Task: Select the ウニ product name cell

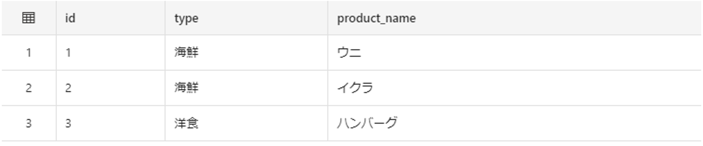Action: (349, 53)
